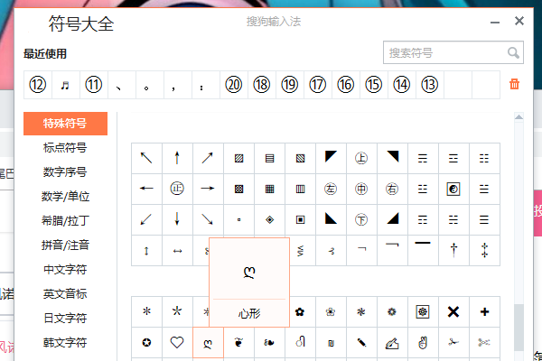This screenshot has height=361, width=542.
Task: Select the left-right double arrow symbol
Action: [177, 251]
